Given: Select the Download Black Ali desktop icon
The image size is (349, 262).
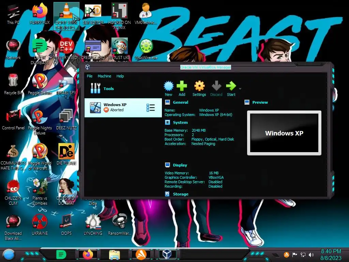Looking at the screenshot, I should (x=13, y=227).
